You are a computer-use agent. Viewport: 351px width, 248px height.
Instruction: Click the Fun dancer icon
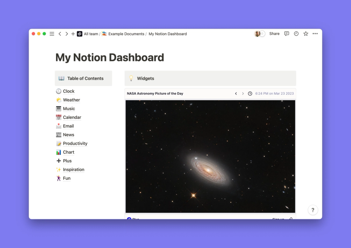pos(59,178)
